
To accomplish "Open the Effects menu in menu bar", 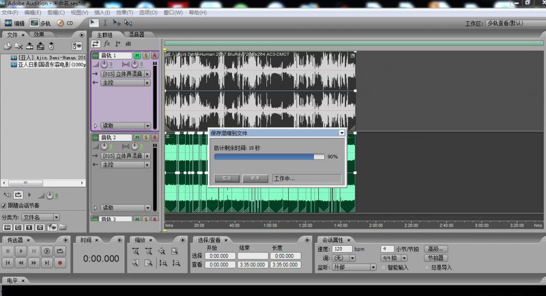I will pos(124,13).
